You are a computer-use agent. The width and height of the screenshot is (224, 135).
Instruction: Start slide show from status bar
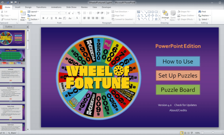click(192, 133)
